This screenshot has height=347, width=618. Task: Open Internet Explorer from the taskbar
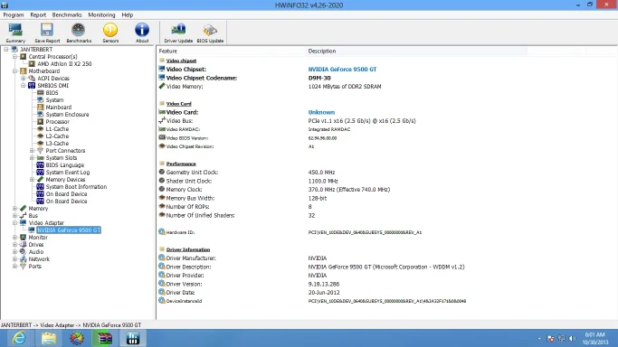pyautogui.click(x=18, y=338)
